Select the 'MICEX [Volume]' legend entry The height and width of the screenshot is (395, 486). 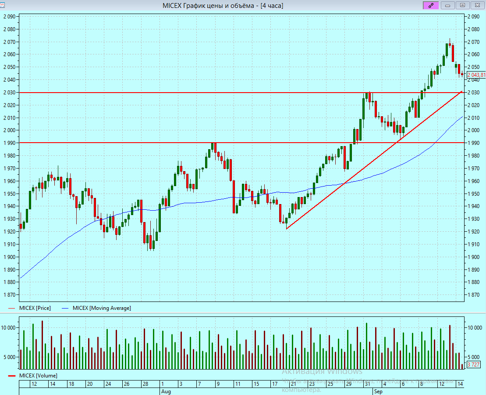tap(38, 376)
